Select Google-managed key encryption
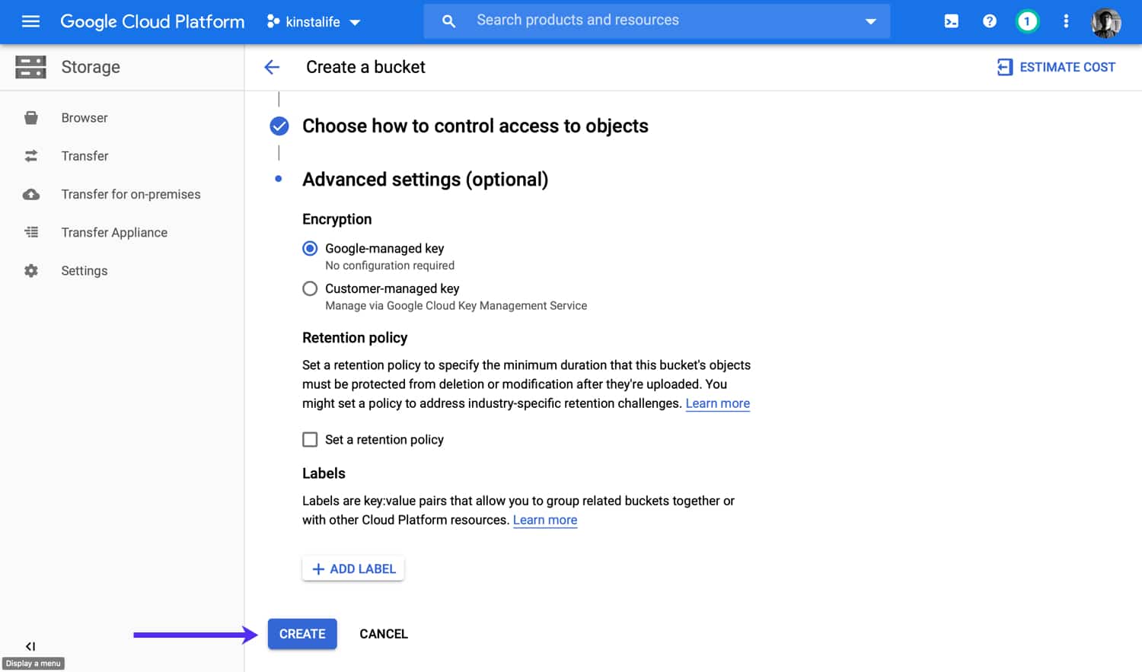Image resolution: width=1142 pixels, height=672 pixels. tap(310, 248)
